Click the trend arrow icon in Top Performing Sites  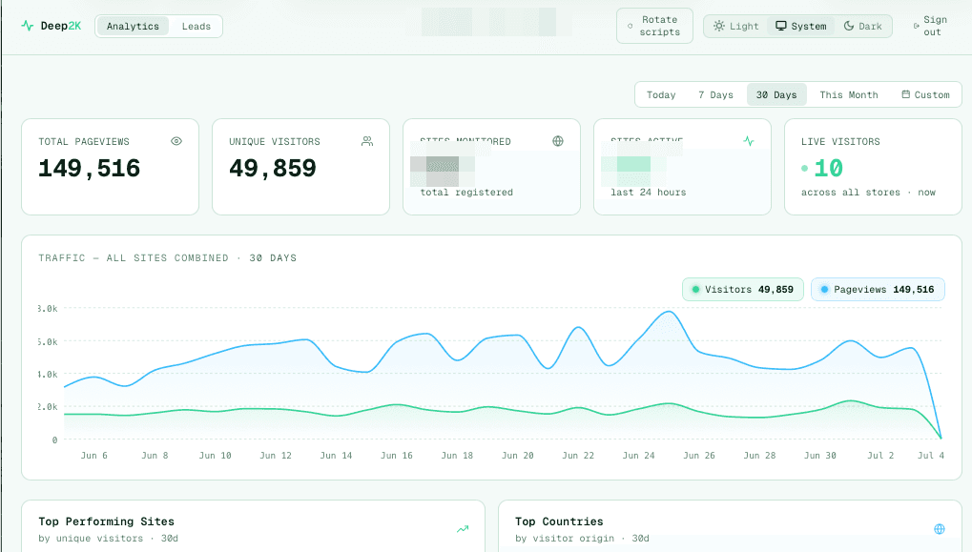463,529
